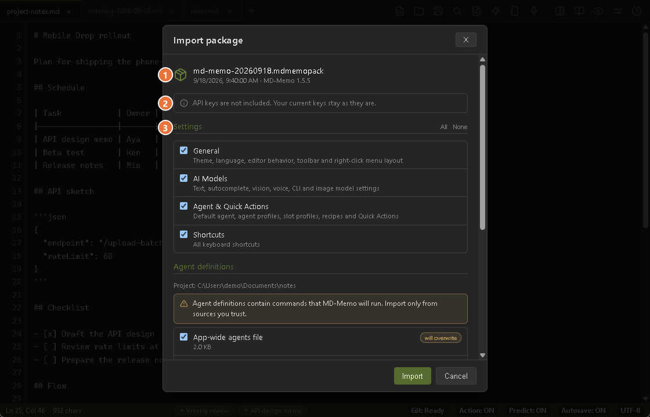Click the split view columns icon

560,11
